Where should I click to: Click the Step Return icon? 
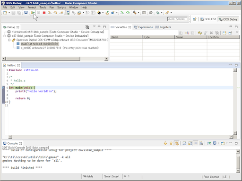(61, 13)
